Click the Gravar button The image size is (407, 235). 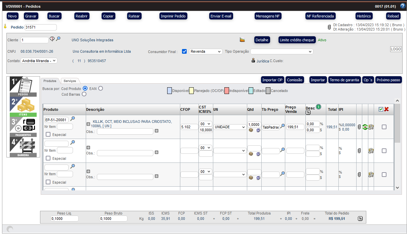[31, 16]
